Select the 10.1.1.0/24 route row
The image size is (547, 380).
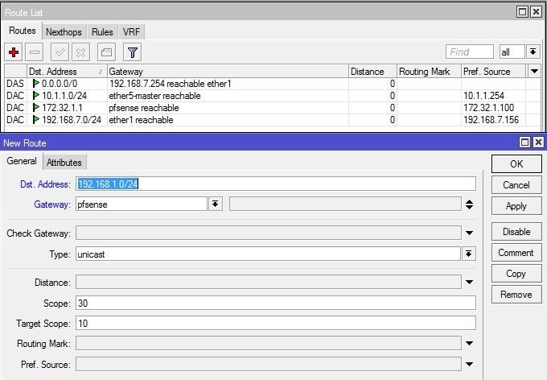[x=272, y=95]
